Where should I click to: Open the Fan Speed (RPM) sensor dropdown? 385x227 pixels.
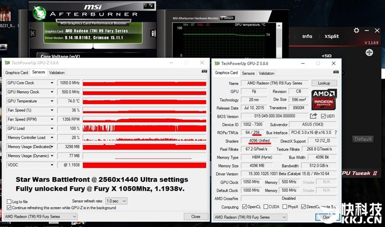52,119
